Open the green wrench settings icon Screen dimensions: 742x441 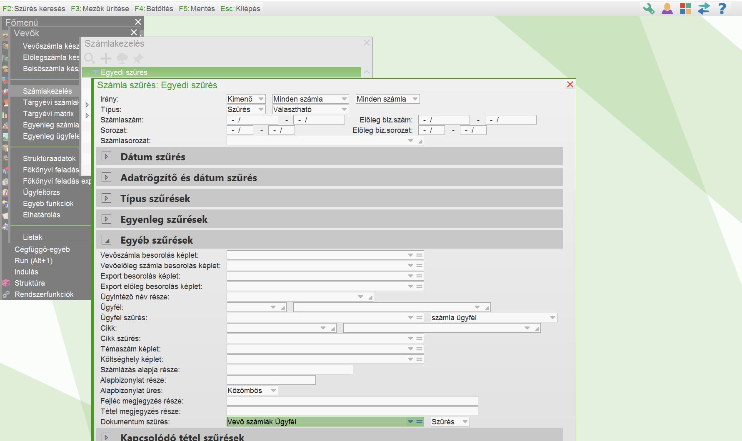pyautogui.click(x=649, y=9)
